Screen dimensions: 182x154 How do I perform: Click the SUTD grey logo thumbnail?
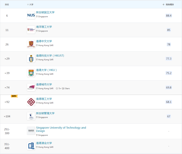(31, 131)
